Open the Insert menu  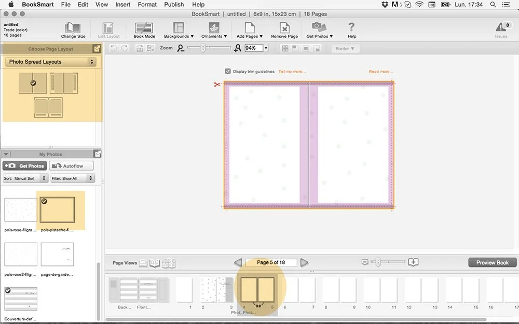(122, 4)
